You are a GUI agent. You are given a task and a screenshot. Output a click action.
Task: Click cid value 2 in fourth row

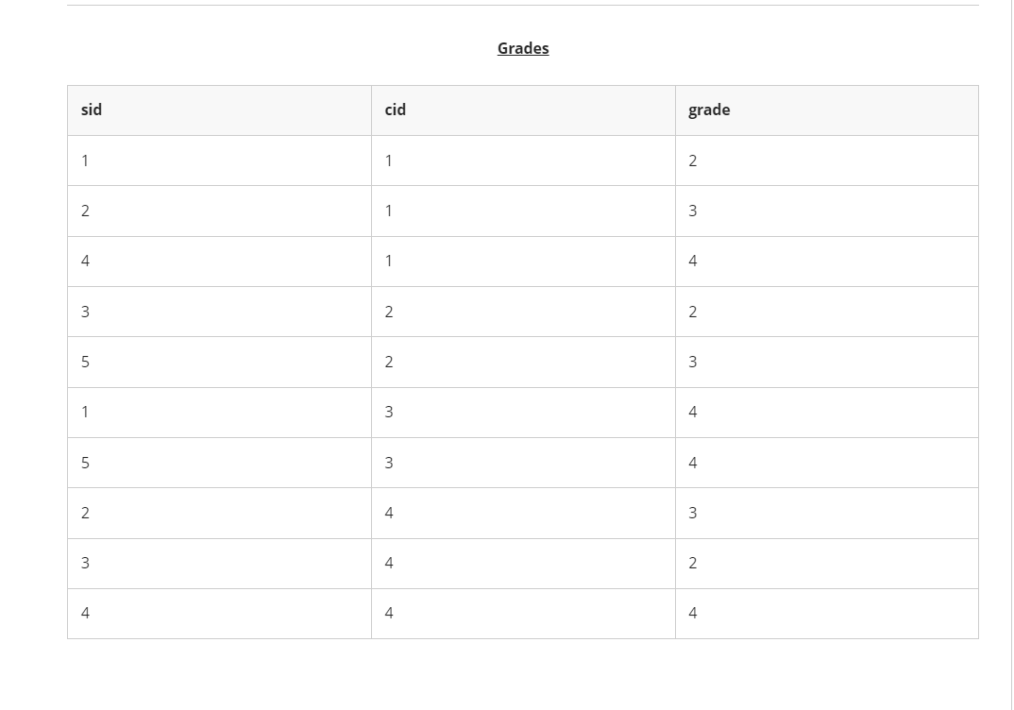coord(389,312)
